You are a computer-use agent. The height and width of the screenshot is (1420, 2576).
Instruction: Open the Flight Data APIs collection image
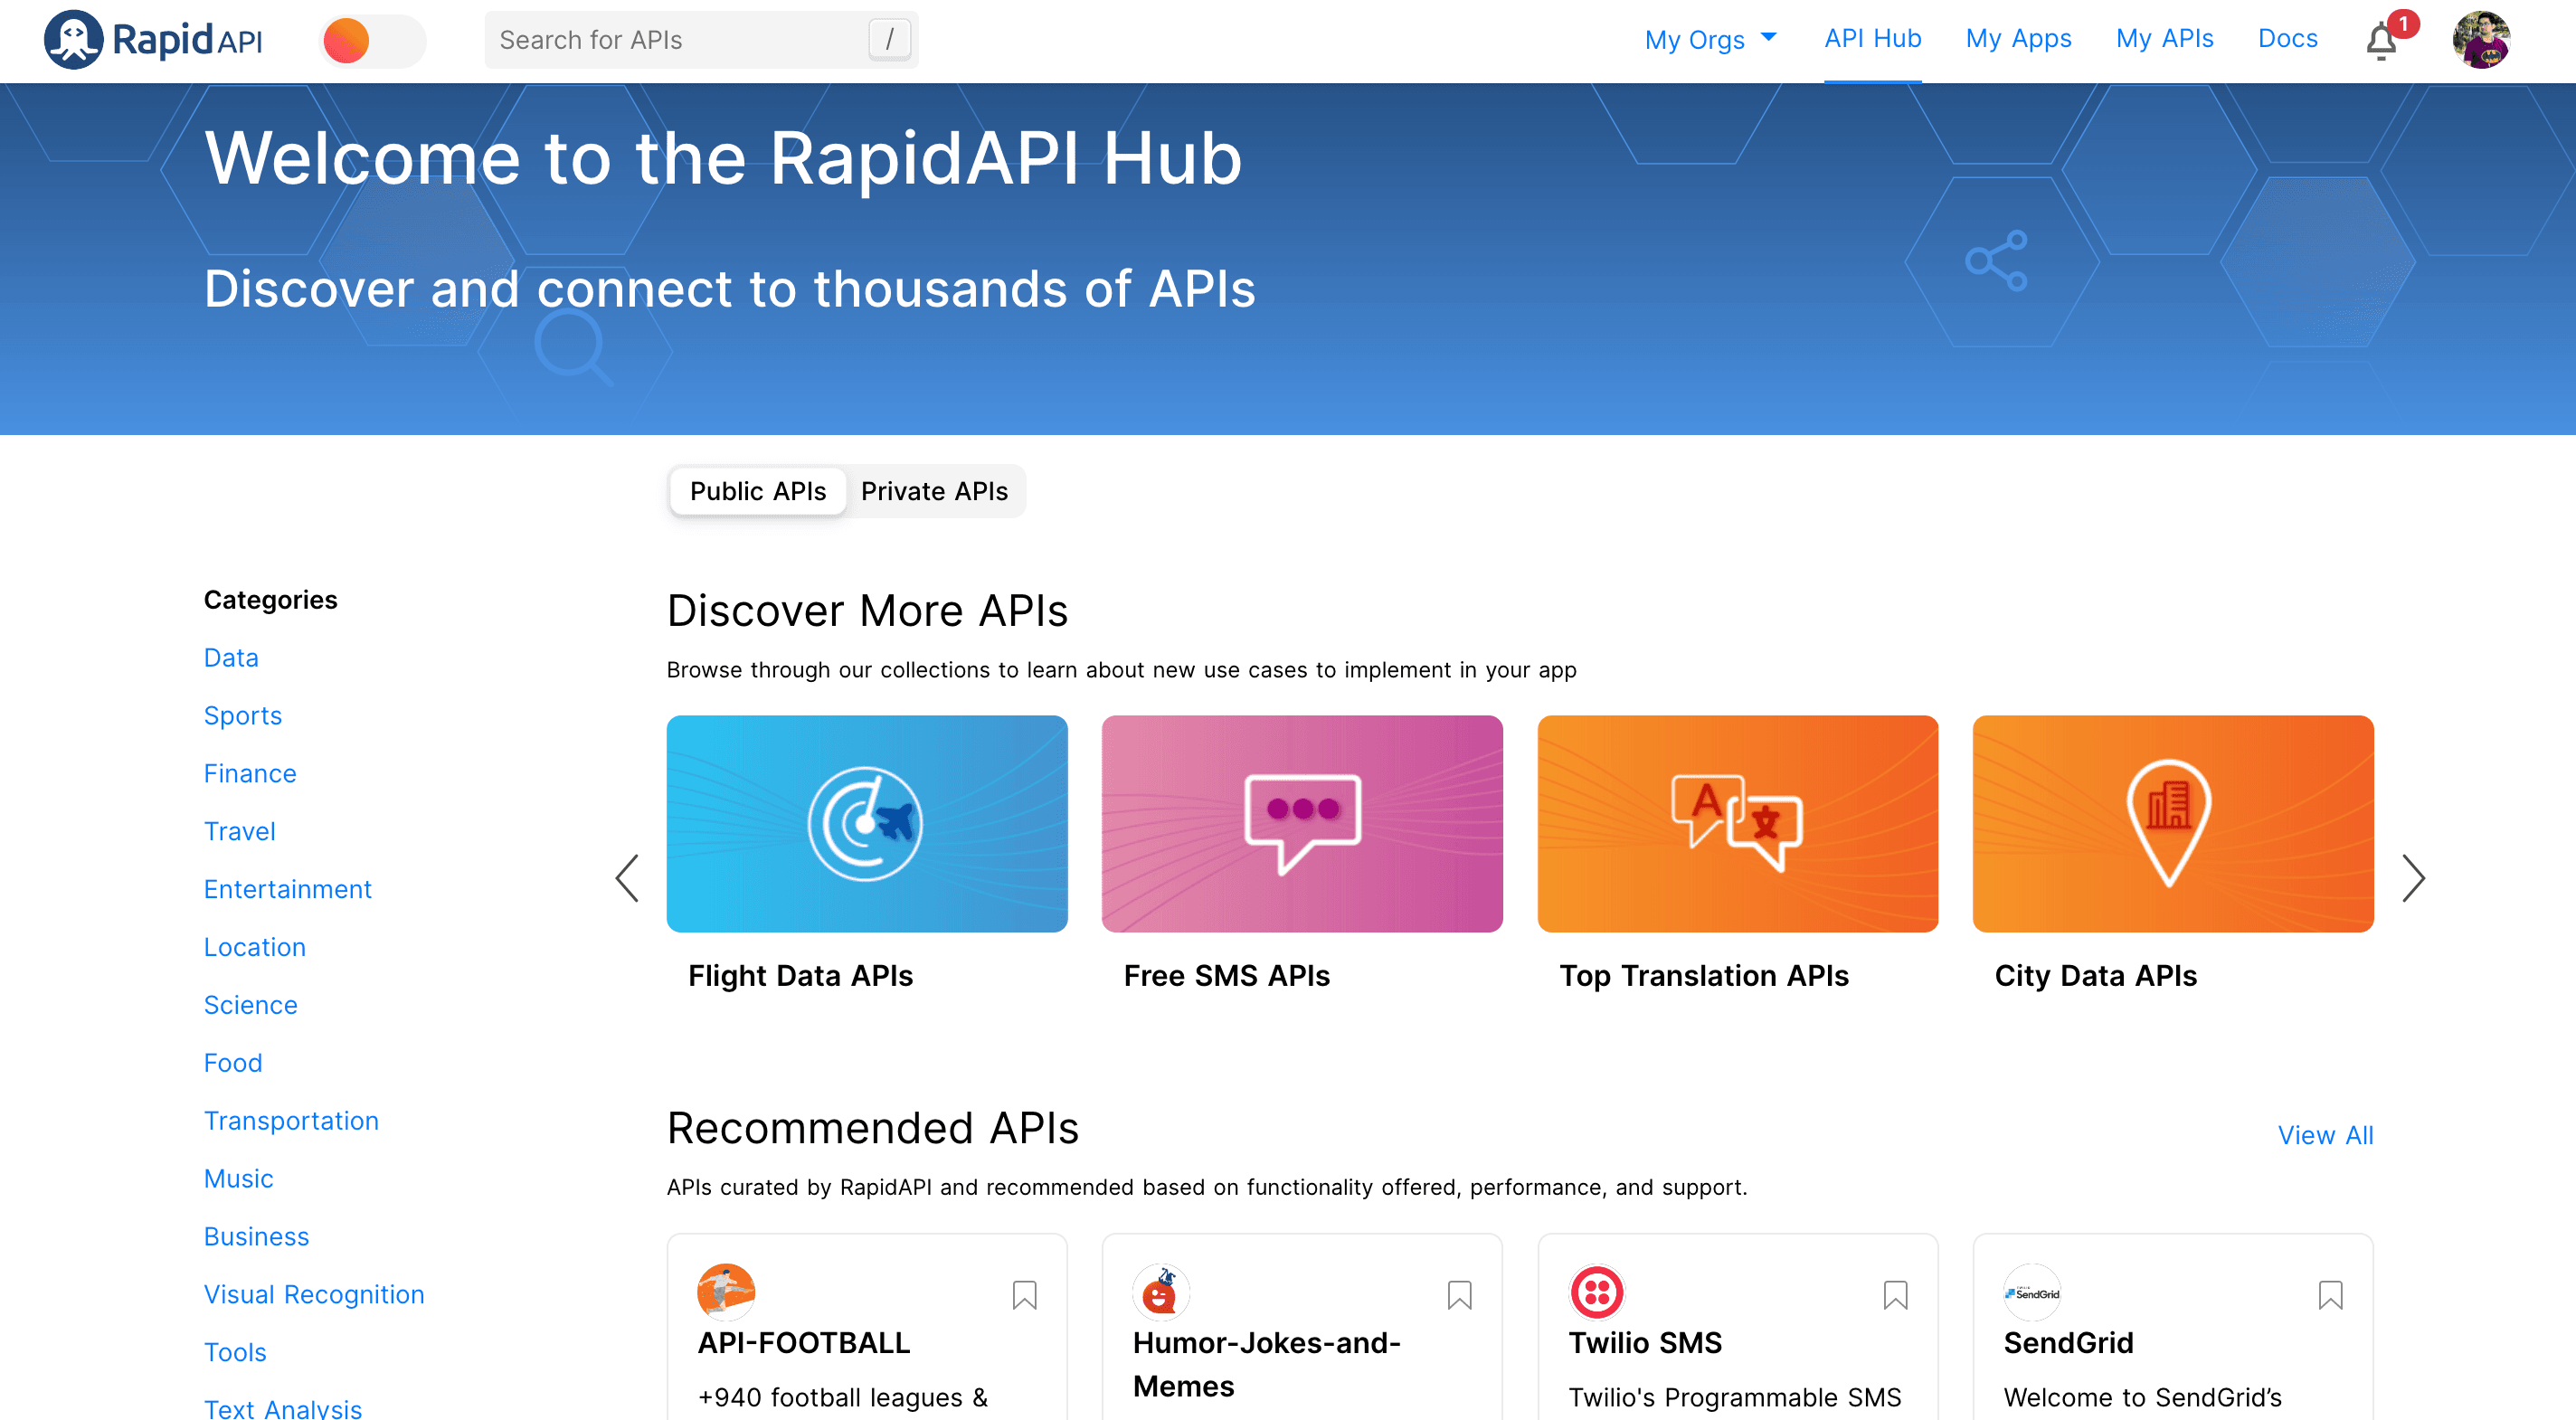pyautogui.click(x=867, y=824)
